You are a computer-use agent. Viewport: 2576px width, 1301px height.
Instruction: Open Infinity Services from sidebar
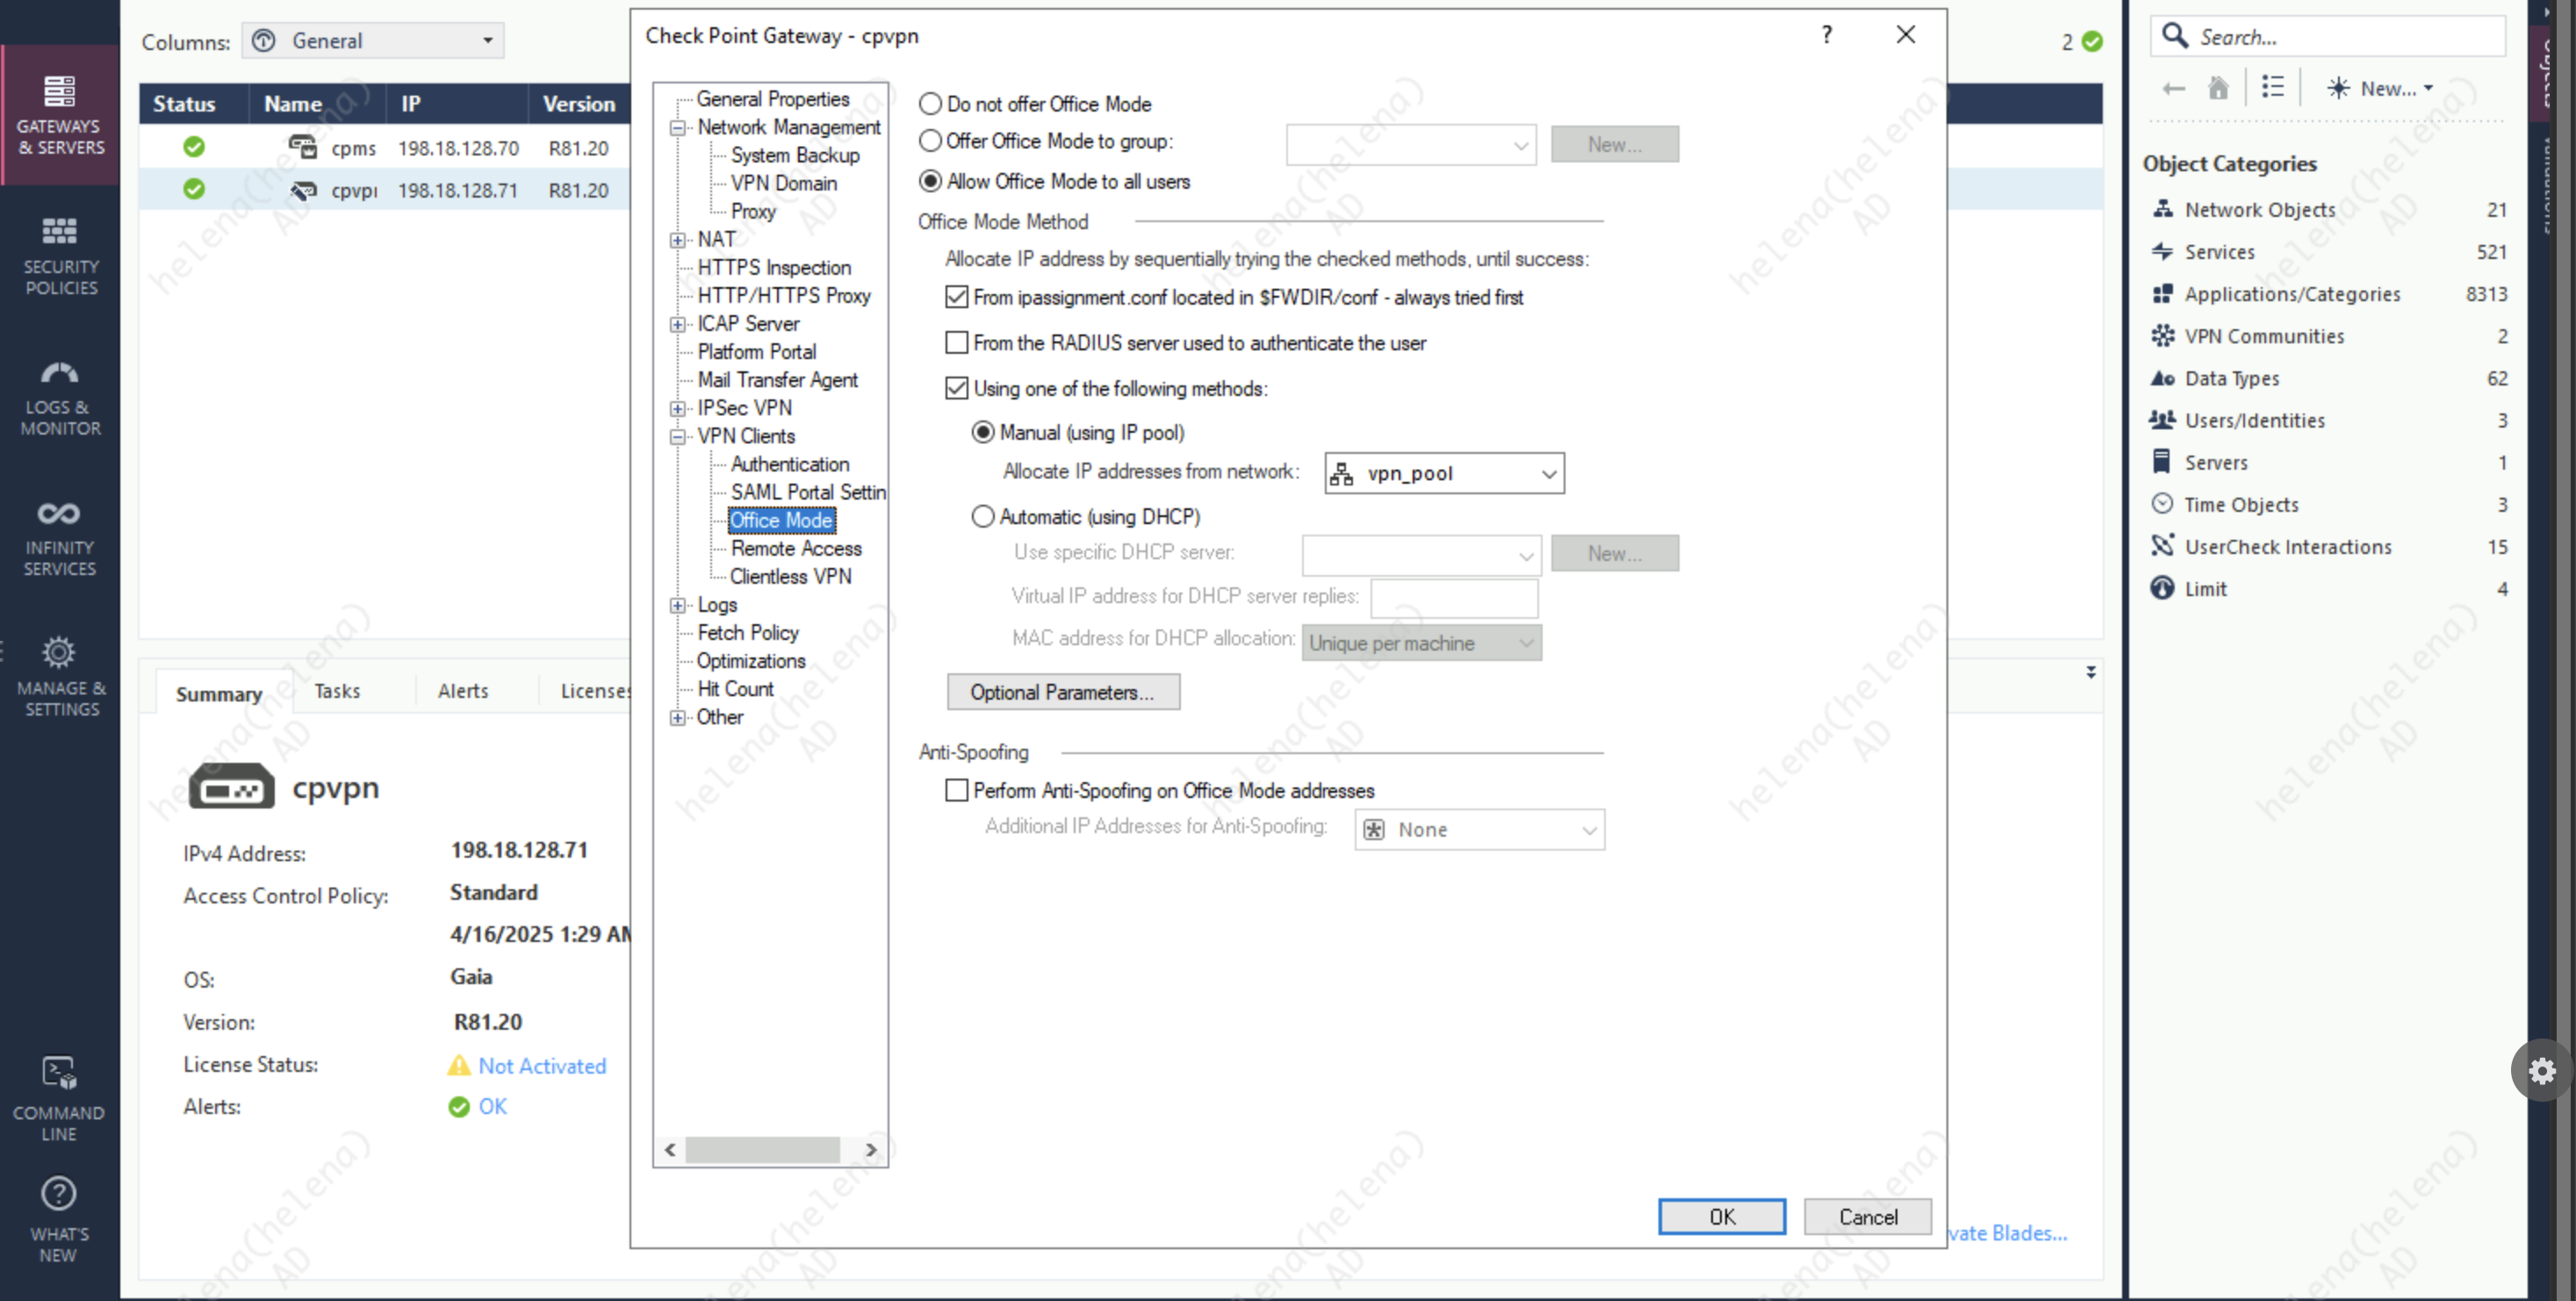click(60, 537)
